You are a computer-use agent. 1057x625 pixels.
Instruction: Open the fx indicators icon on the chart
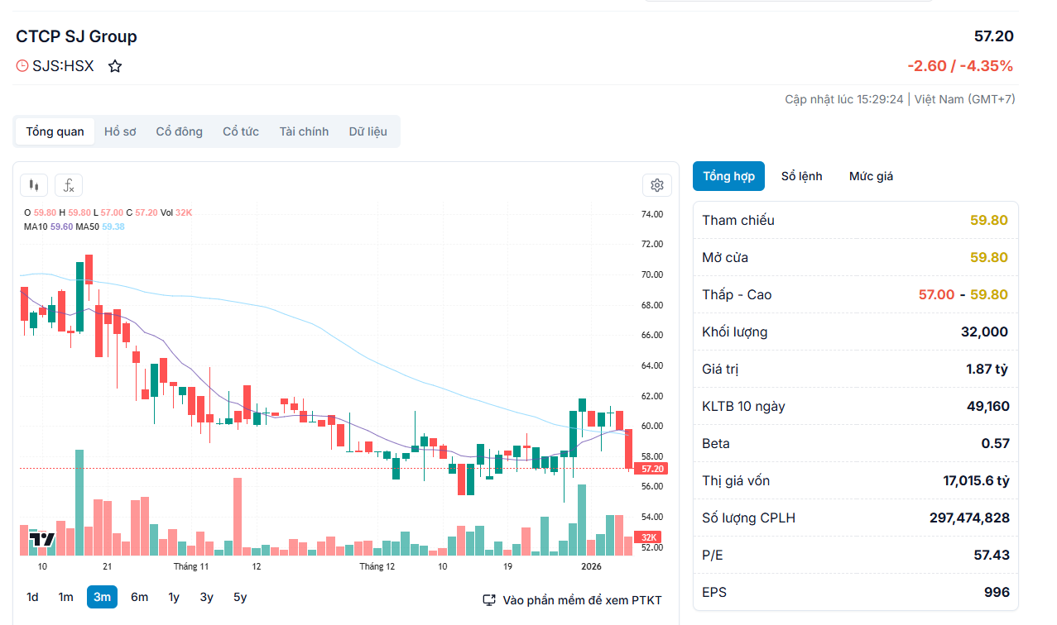(69, 184)
